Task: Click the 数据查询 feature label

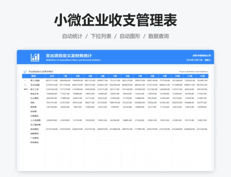Action: point(158,36)
